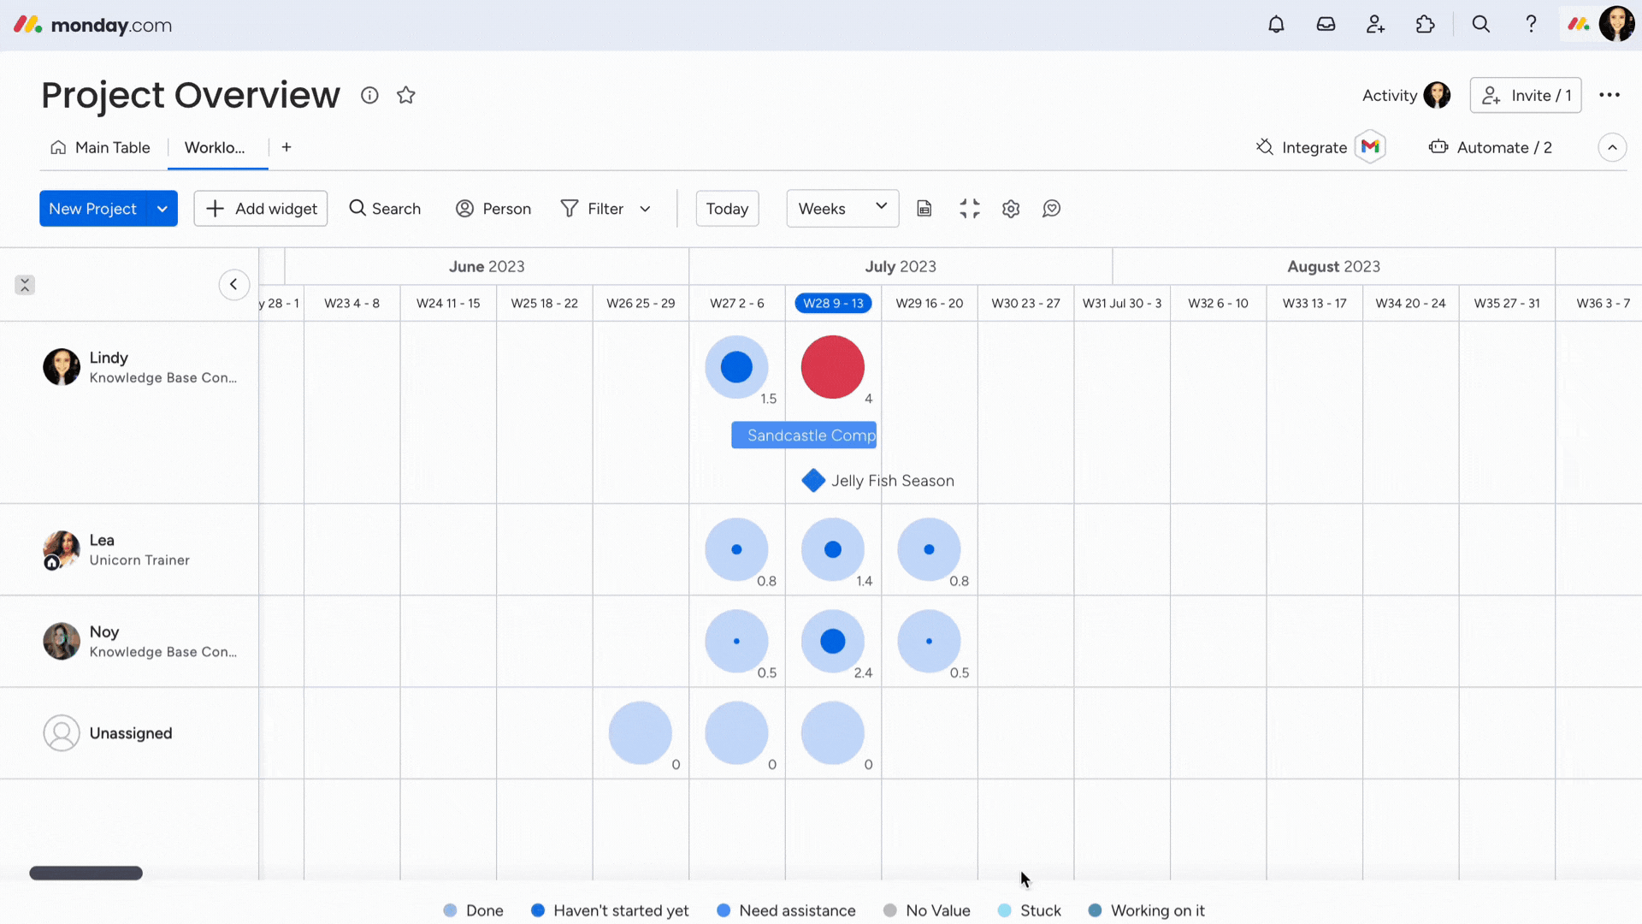Click the info icon next to Project Overview
The width and height of the screenshot is (1642, 924).
pos(369,95)
